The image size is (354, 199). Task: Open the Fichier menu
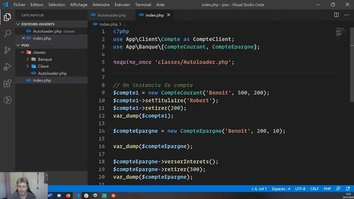tap(19, 4)
